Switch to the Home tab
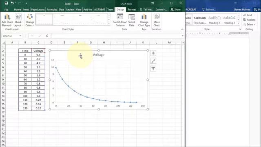This screenshot has width=261, height=147. 17,9
